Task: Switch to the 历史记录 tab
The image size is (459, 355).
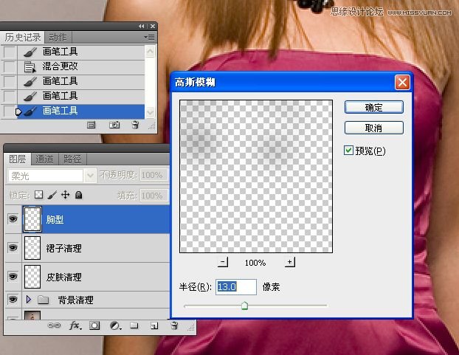Action: coord(23,37)
